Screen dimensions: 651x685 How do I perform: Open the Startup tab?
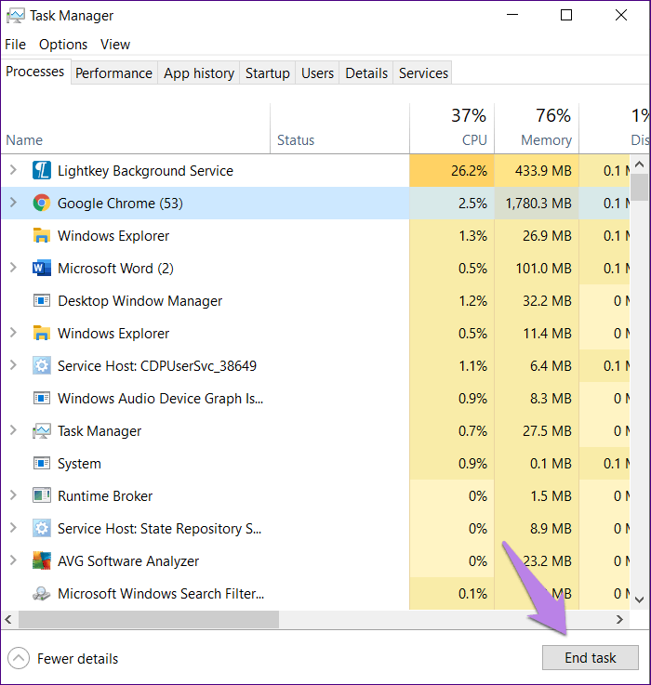click(267, 72)
